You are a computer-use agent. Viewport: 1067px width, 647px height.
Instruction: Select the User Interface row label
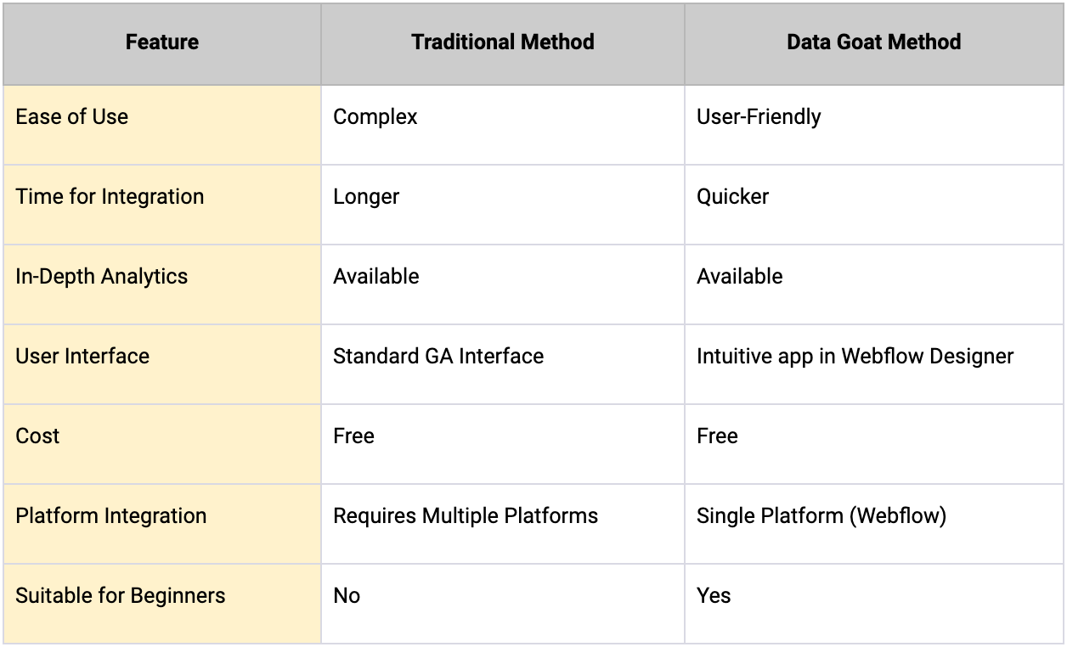point(82,357)
